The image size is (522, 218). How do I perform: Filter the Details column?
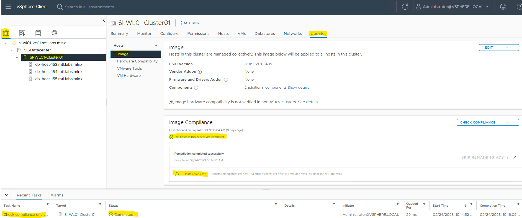coord(334,204)
